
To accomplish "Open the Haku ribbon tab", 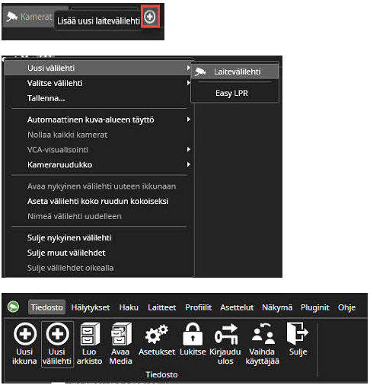I will (129, 307).
